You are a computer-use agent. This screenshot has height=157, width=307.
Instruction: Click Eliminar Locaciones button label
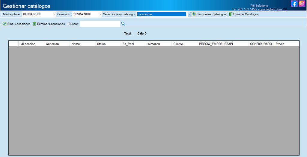click(51, 24)
